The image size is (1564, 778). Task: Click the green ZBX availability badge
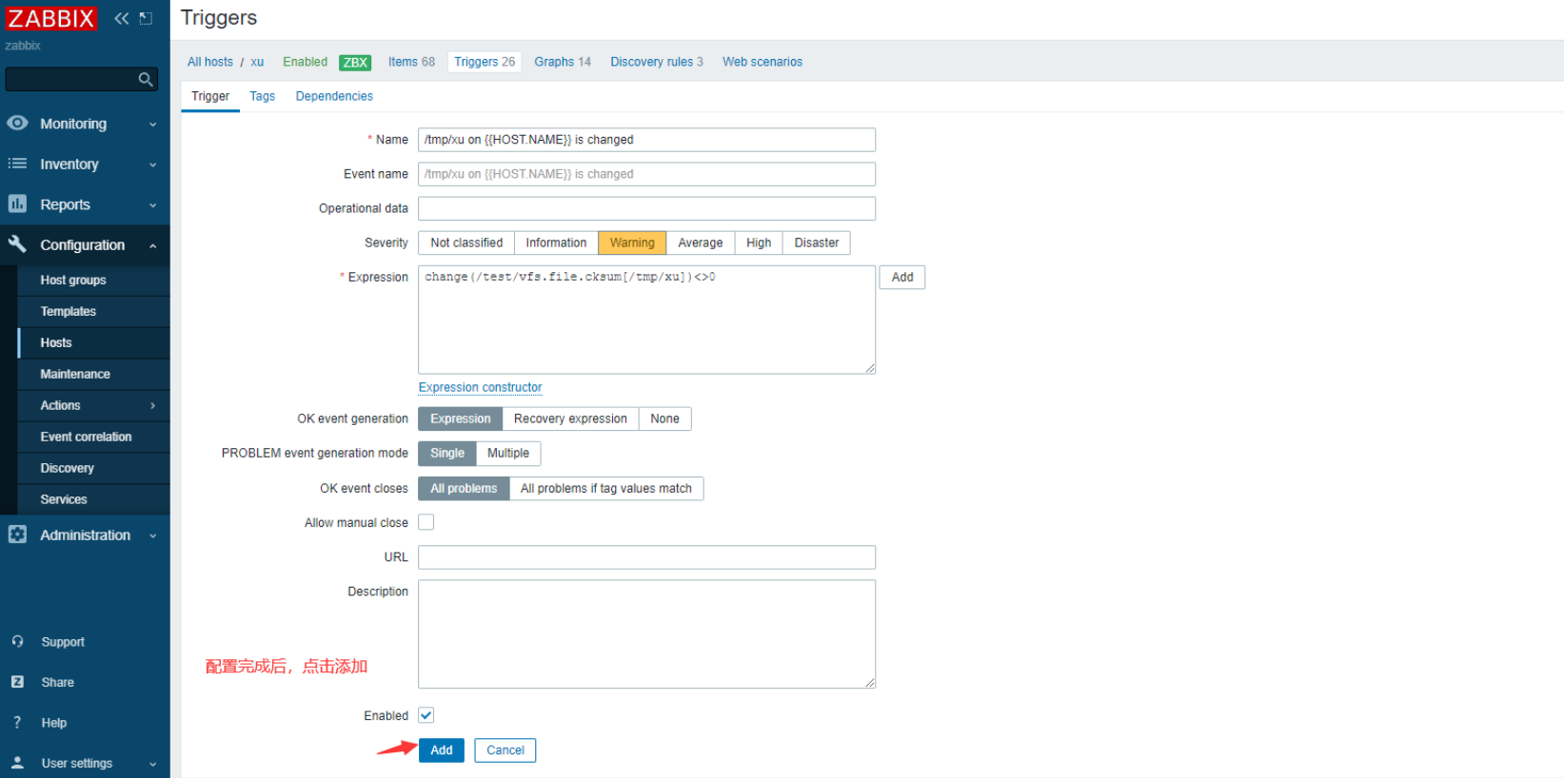tap(355, 62)
